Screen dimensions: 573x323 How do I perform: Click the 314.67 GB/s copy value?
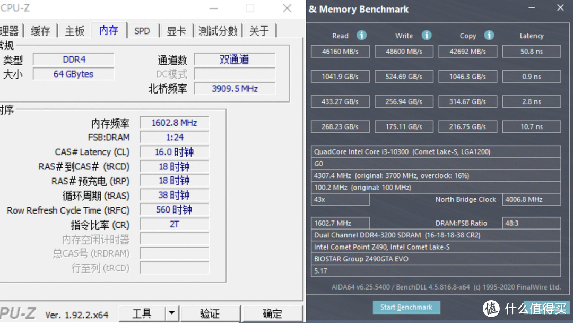[468, 101]
